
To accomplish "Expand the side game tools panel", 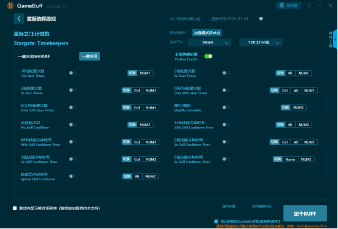I will (335, 40).
